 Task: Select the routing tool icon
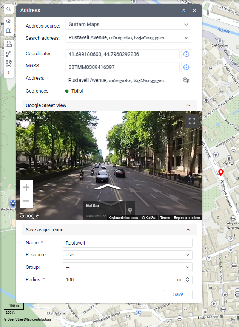point(8,54)
